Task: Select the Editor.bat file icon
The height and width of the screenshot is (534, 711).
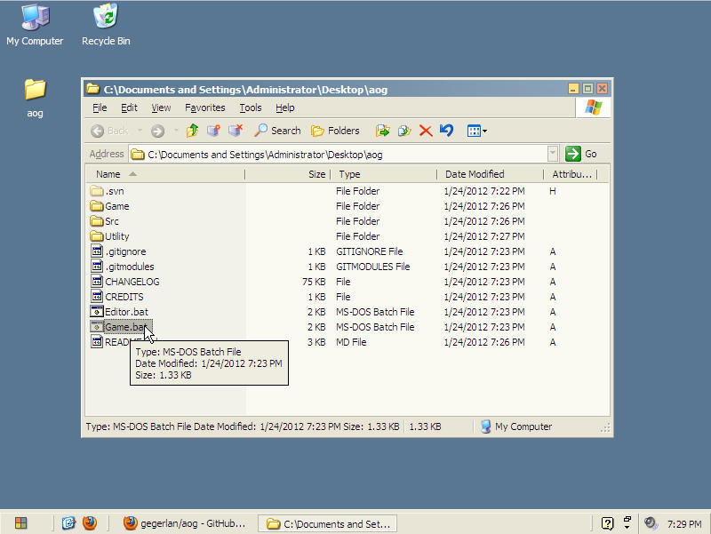Action: [97, 312]
